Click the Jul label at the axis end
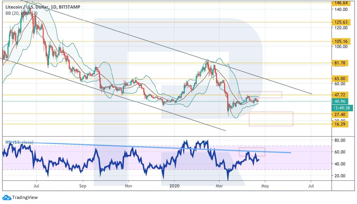 click(x=311, y=186)
